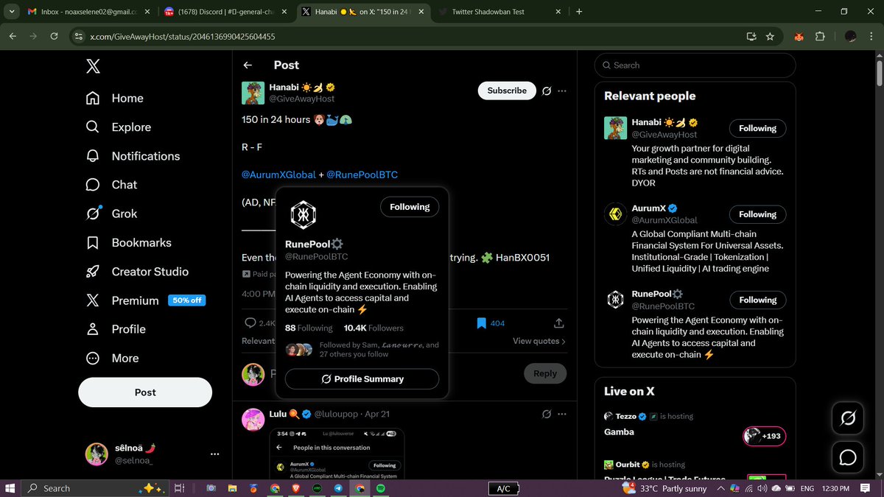Toggle Following for AurumX in Relevant people
Viewport: 884px width, 497px height.
[x=758, y=214]
